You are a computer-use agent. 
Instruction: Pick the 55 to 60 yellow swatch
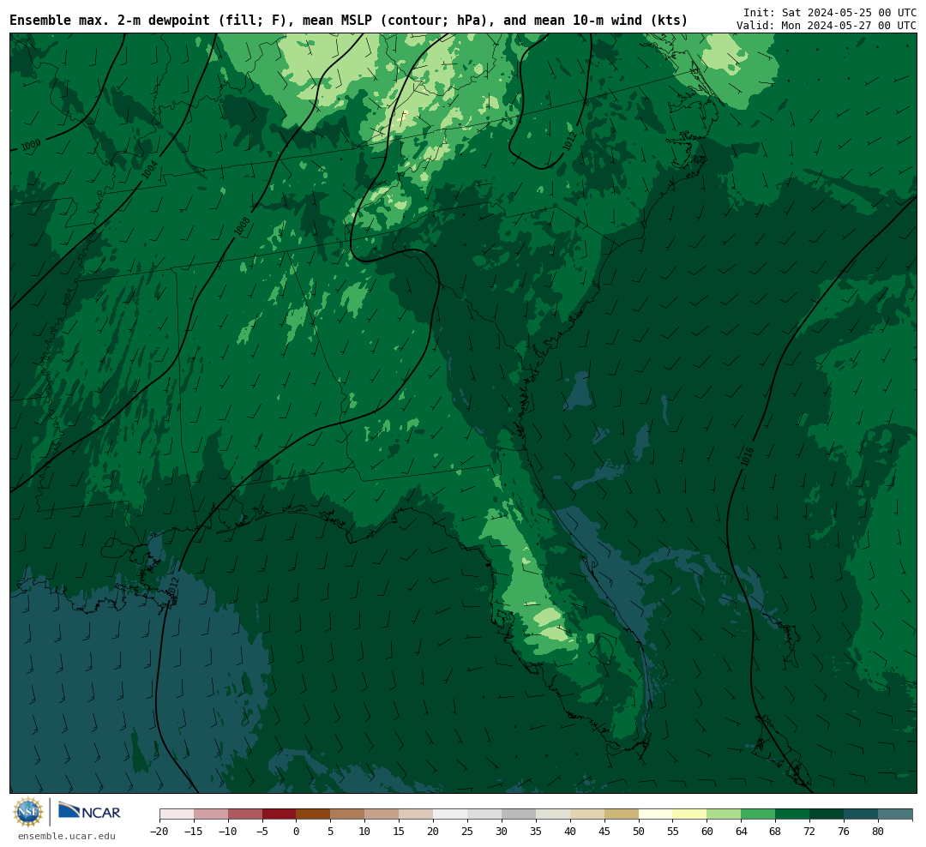coord(690,814)
